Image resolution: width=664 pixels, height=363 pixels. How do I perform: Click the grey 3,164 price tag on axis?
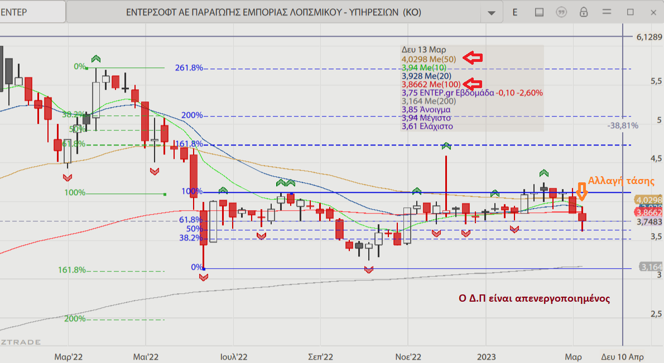651,267
